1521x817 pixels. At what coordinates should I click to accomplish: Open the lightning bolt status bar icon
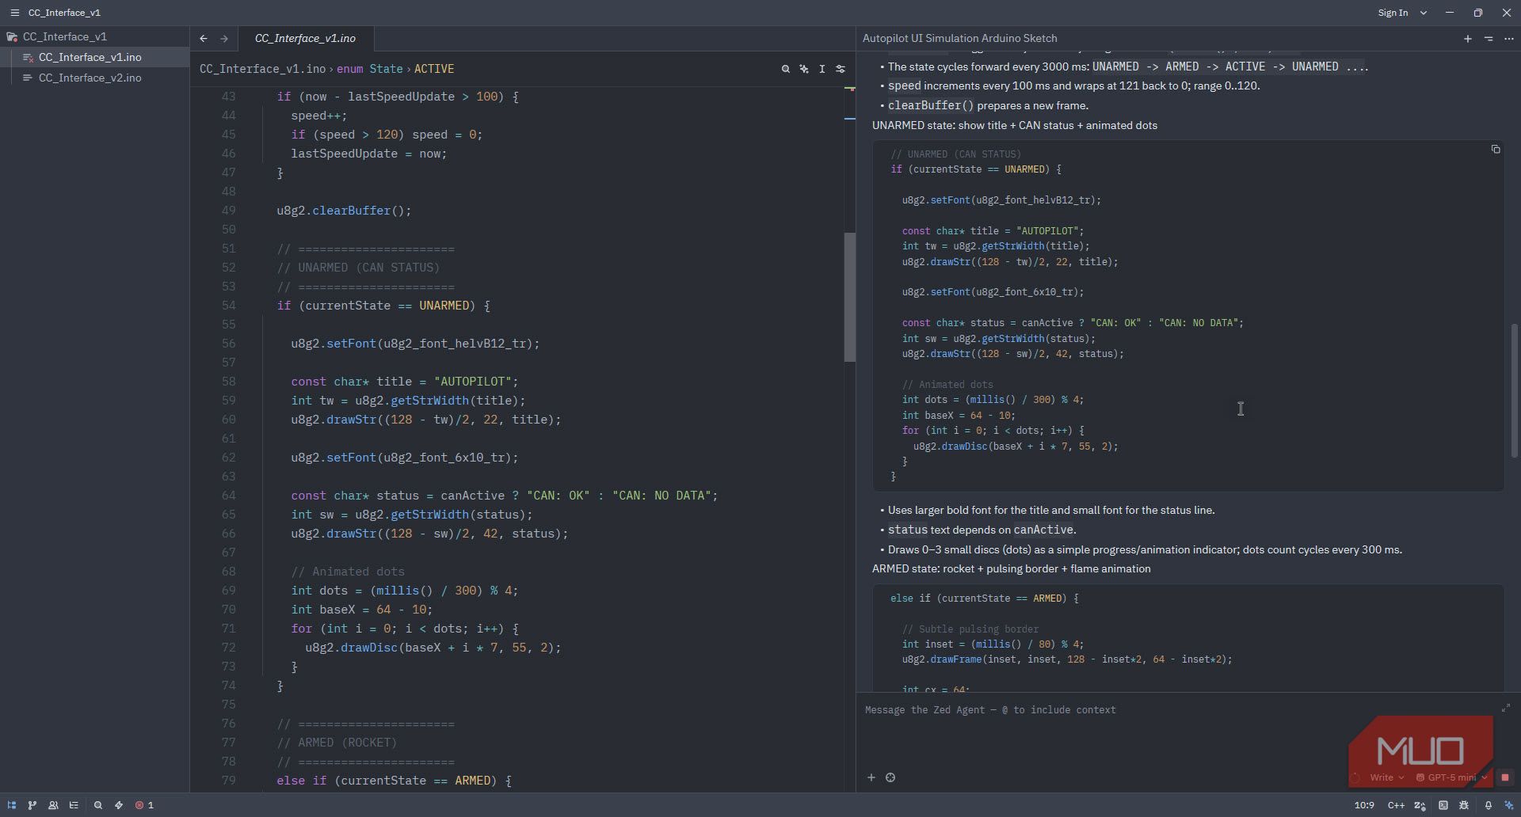(119, 805)
